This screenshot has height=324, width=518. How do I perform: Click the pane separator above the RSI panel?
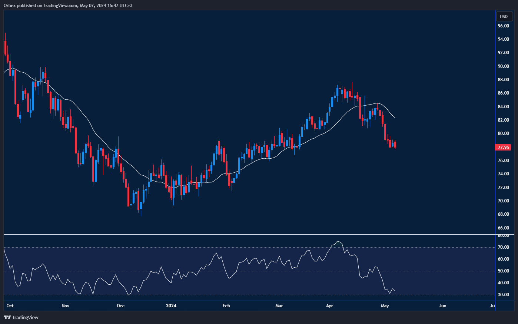click(x=248, y=235)
